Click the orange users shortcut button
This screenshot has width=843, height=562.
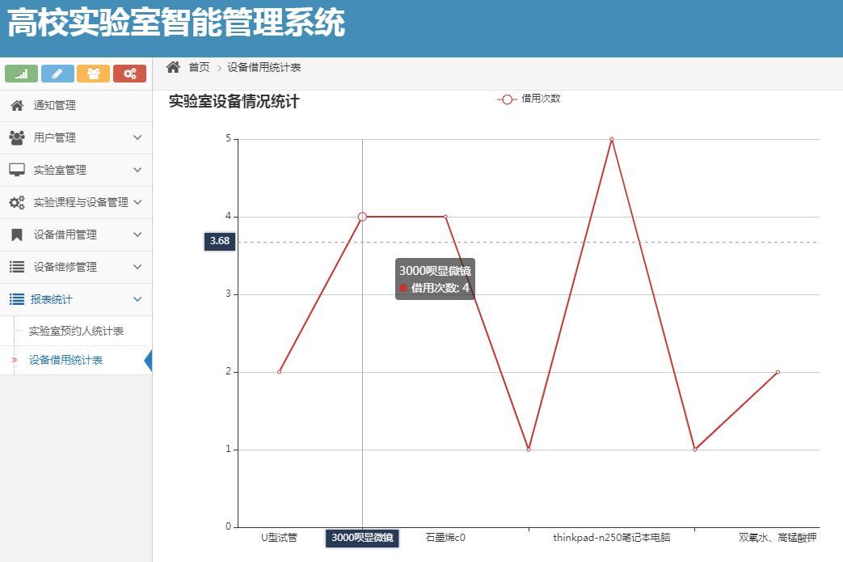tap(94, 74)
